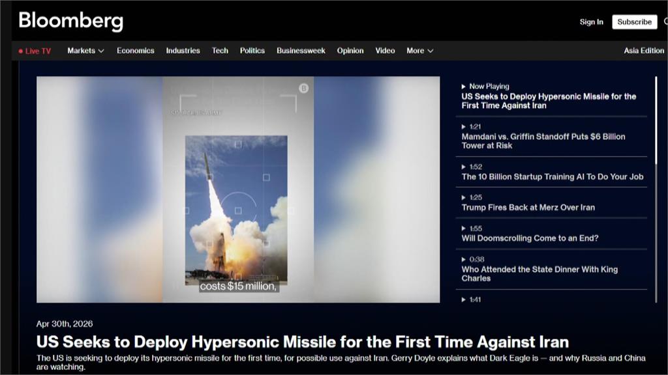Click the Sign In link
The width and height of the screenshot is (668, 375).
coord(591,21)
